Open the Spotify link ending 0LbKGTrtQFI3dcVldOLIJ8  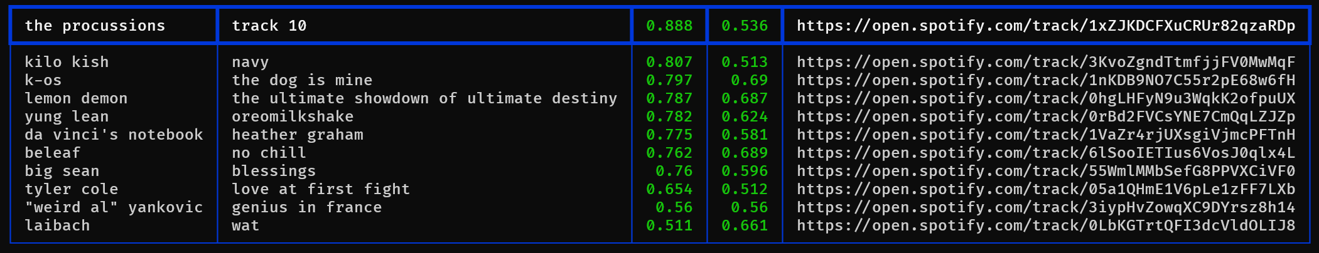click(x=1046, y=225)
